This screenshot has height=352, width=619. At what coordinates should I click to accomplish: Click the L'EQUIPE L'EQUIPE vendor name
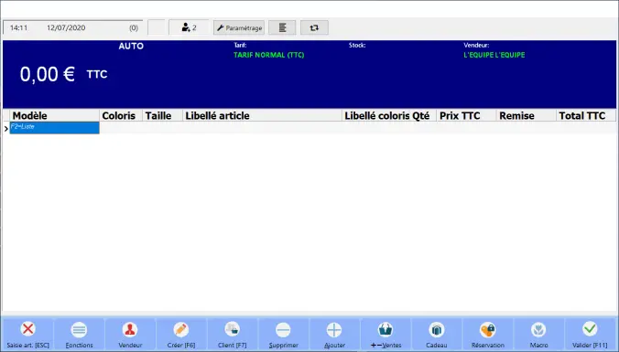click(x=494, y=55)
